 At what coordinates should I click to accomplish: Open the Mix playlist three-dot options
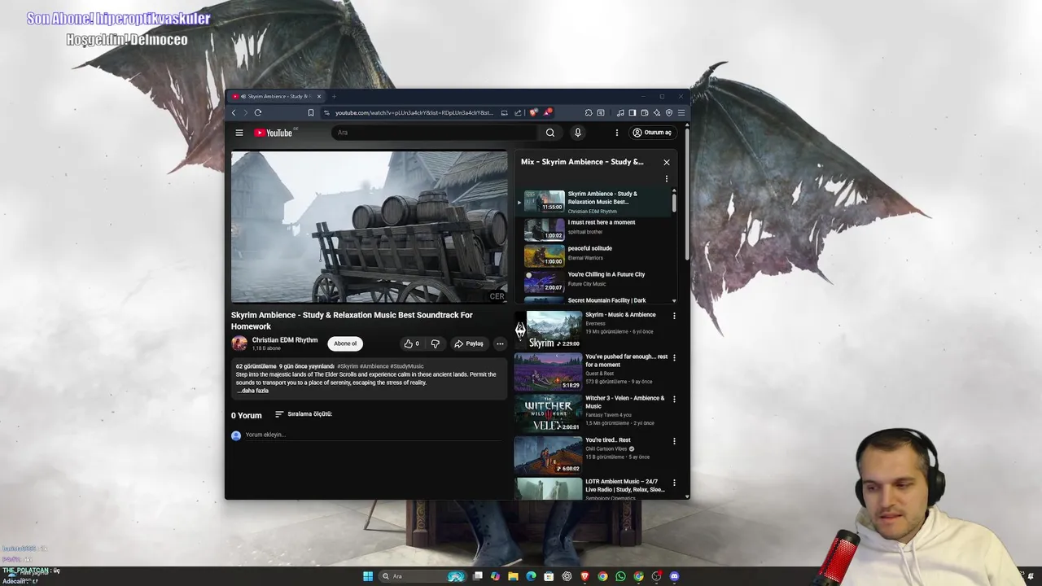(666, 179)
